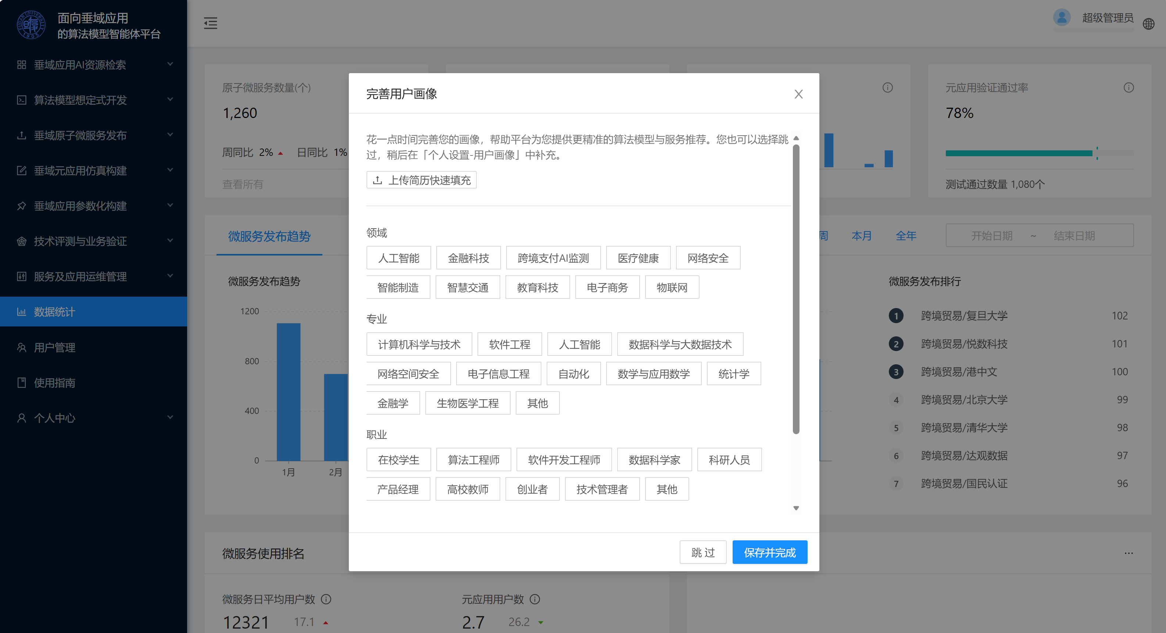This screenshot has height=633, width=1166.
Task: Toggle the 算法工程师 occupation tag
Action: point(473,460)
